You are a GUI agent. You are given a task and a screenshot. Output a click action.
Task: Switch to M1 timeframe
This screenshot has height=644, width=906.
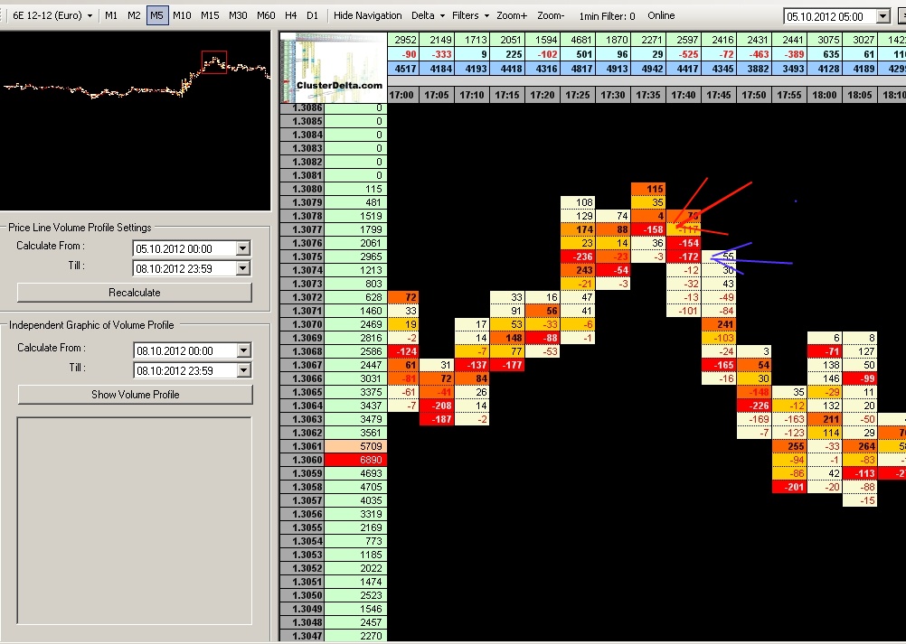111,15
